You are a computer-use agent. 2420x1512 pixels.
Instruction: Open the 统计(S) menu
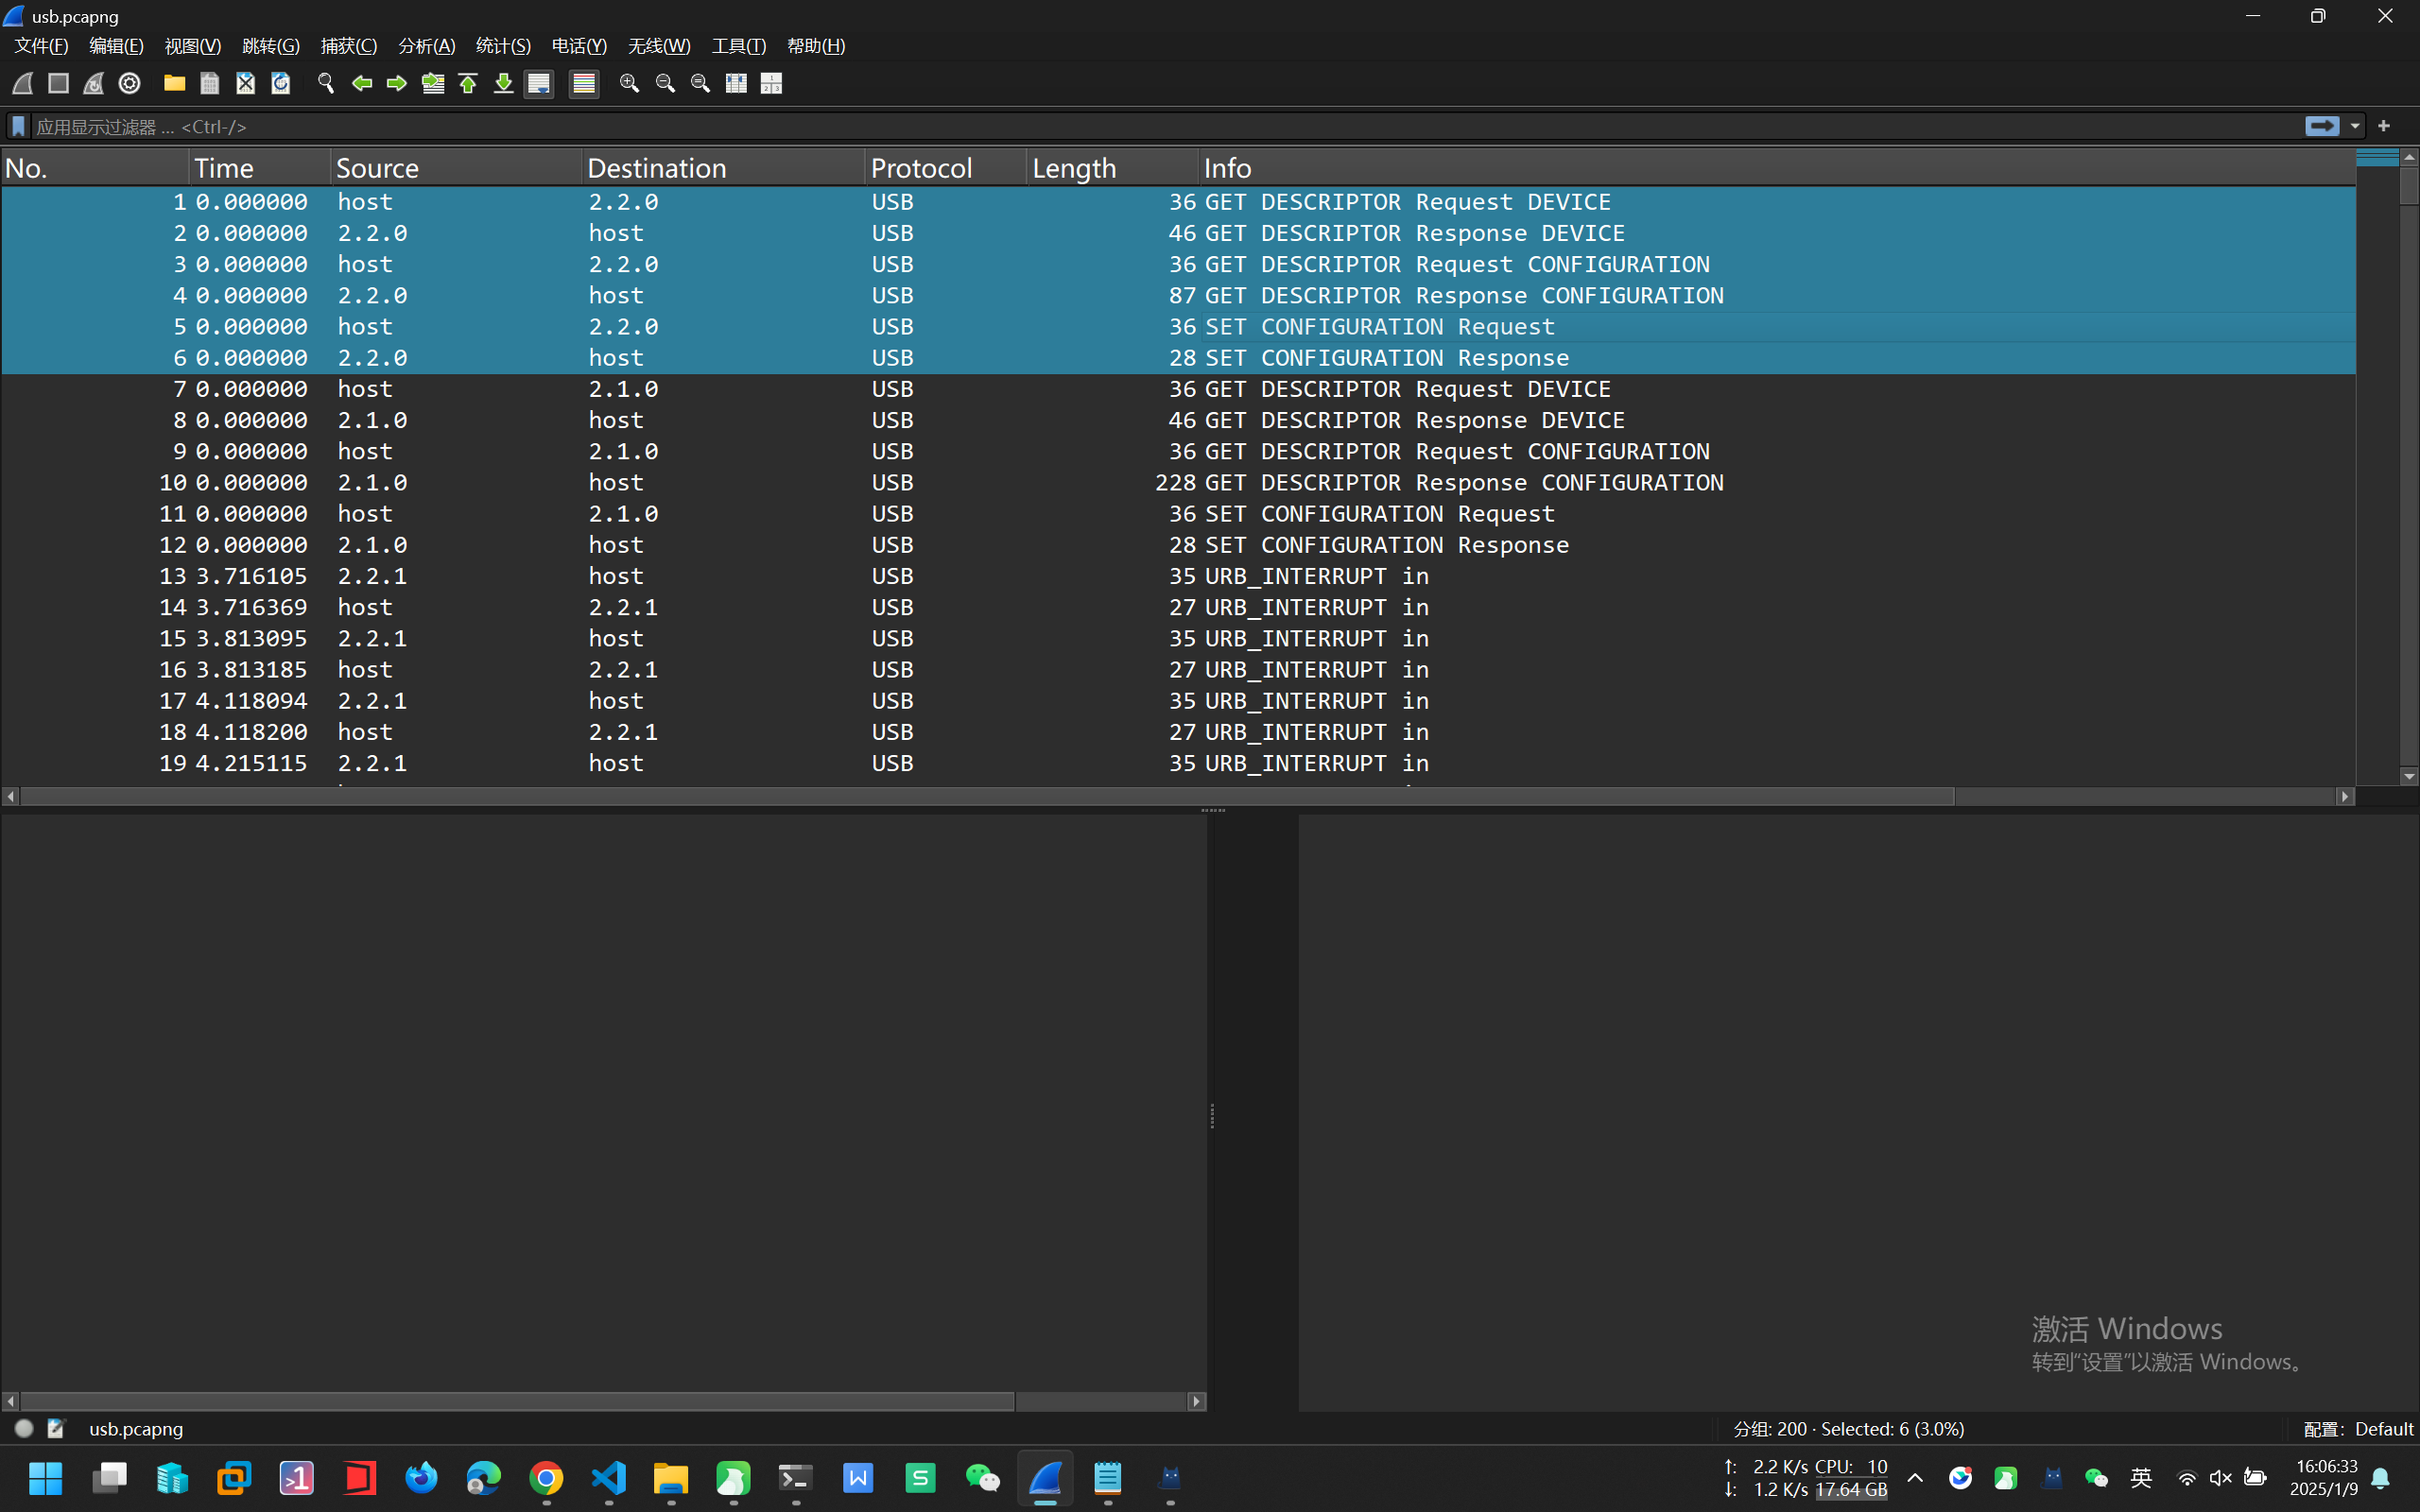point(503,46)
